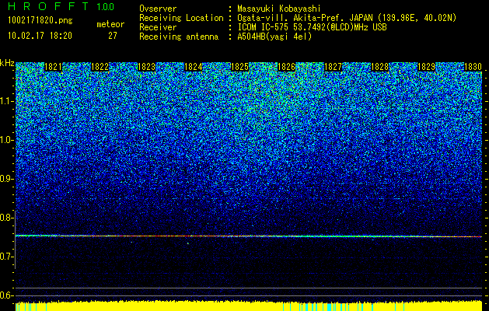Image resolution: width=489 pixels, height=311 pixels.
Task: Click the A504HB(yagi 4el) antenna text
Action: [274, 37]
